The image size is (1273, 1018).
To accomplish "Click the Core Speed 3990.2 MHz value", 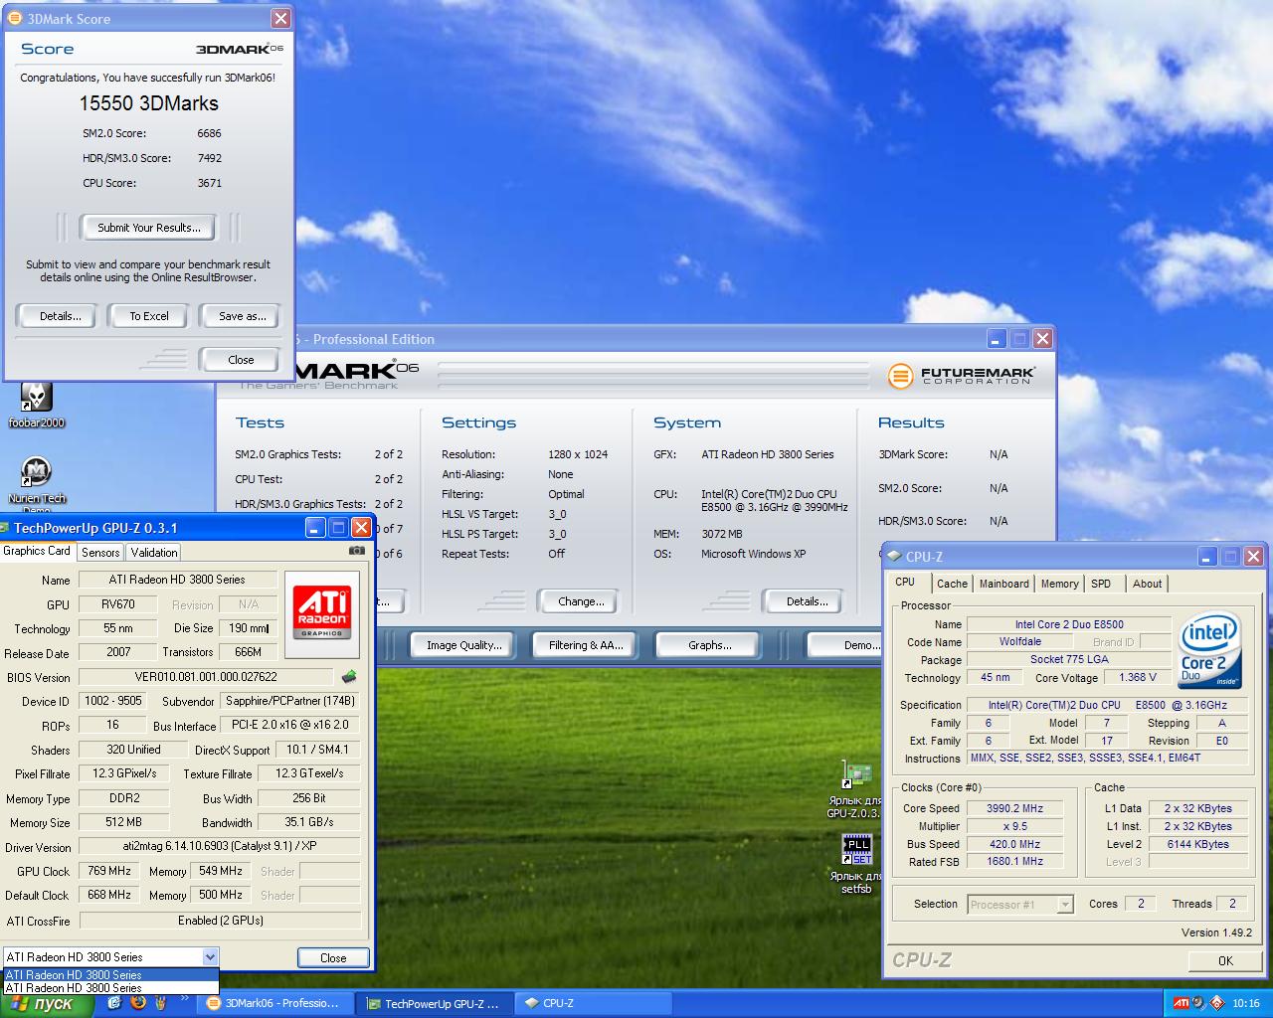I will click(1014, 808).
